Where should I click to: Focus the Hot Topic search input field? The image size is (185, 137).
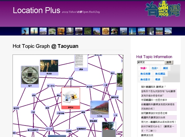[x=151, y=62]
